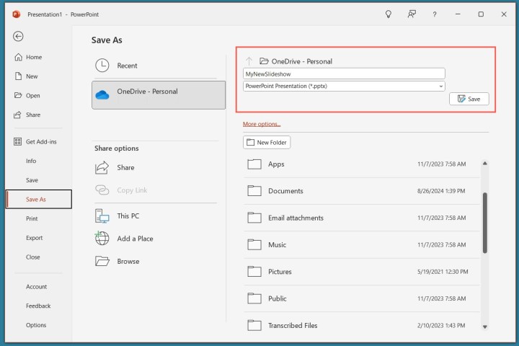
Task: Open the Save As menu item
Action: tap(38, 200)
